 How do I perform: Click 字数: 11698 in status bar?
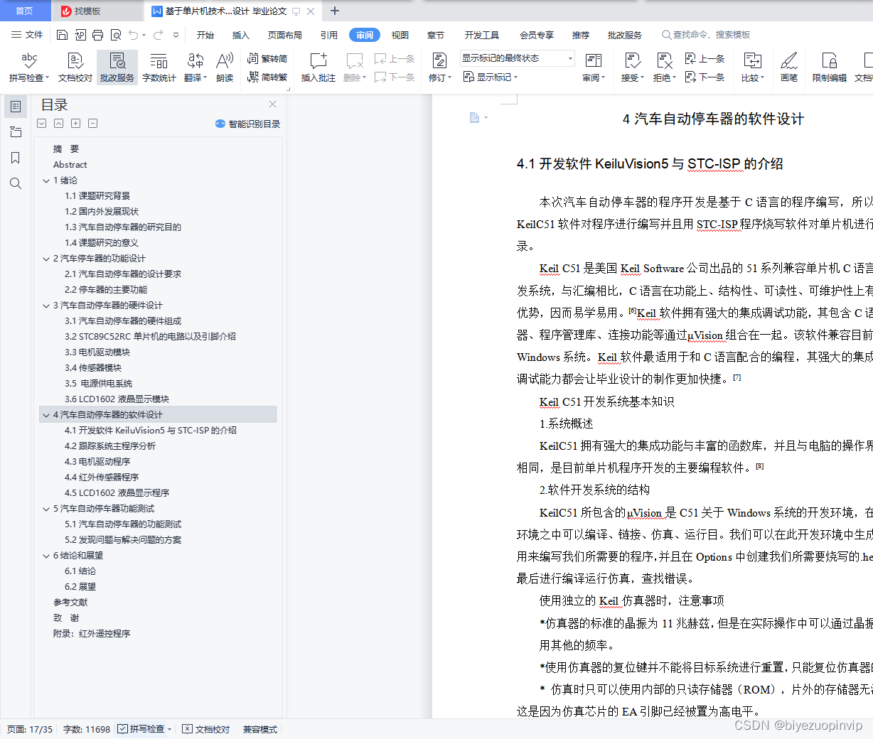87,729
